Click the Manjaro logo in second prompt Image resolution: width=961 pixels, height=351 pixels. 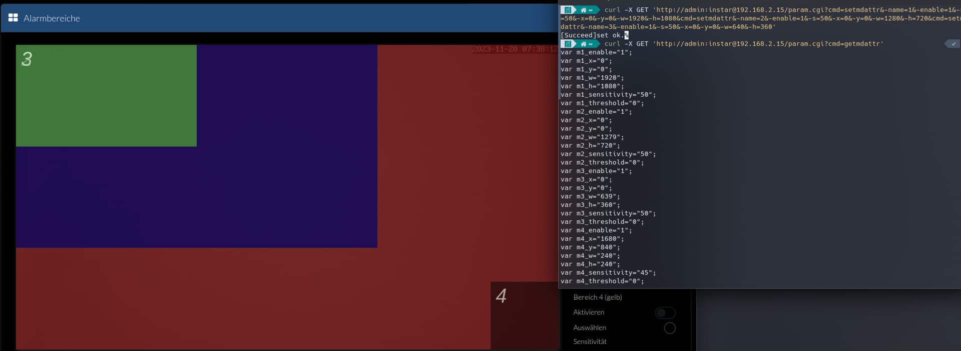pyautogui.click(x=567, y=44)
